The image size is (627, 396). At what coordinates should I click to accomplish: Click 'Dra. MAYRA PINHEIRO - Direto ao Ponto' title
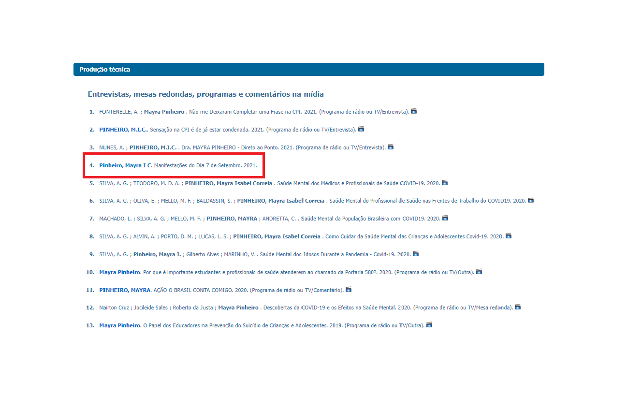(231, 147)
